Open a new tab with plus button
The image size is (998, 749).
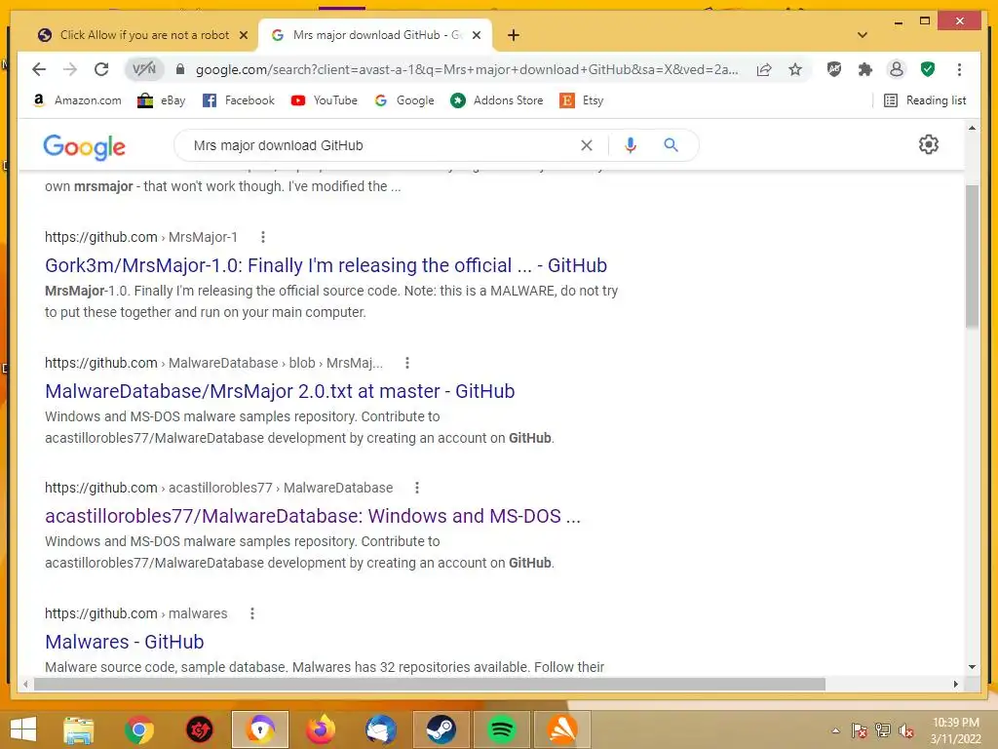pos(514,36)
